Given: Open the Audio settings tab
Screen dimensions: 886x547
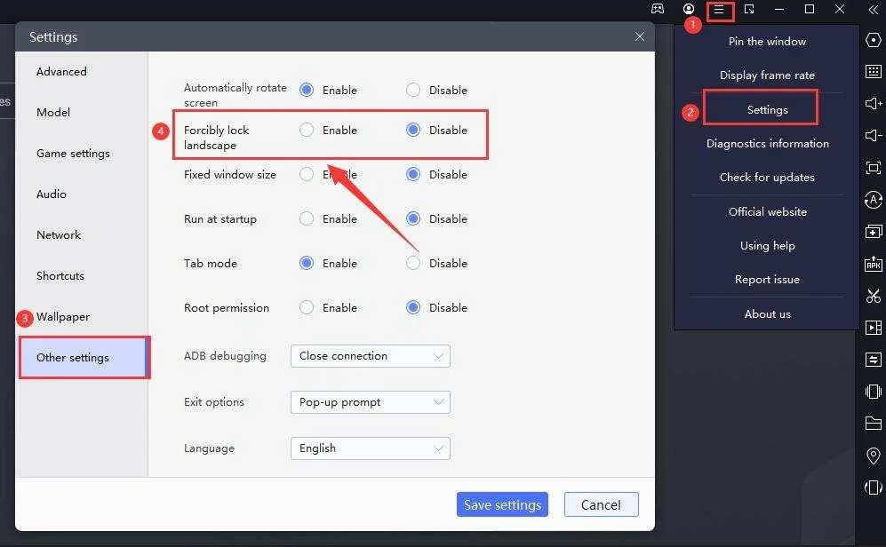Looking at the screenshot, I should 52,194.
